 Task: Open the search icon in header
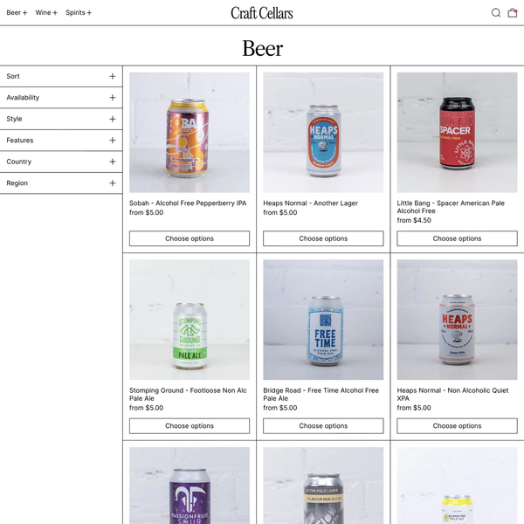click(496, 13)
